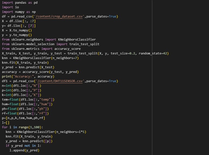The width and height of the screenshot is (209, 155).
Task: Click the 'ph=float(df1.loc[:,"ph"])' line
Action: tap(25, 109)
